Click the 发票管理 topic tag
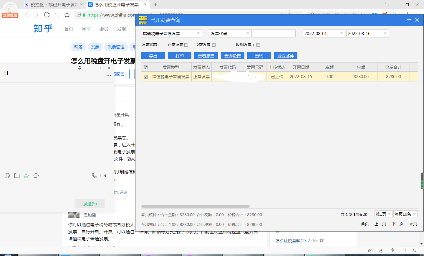 [116, 47]
